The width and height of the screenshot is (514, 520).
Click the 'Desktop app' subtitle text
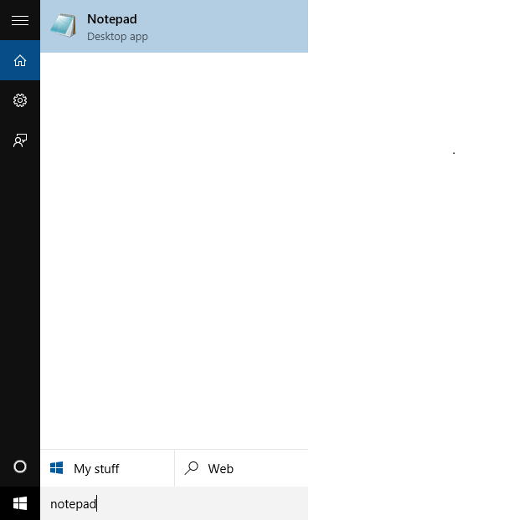pos(117,37)
